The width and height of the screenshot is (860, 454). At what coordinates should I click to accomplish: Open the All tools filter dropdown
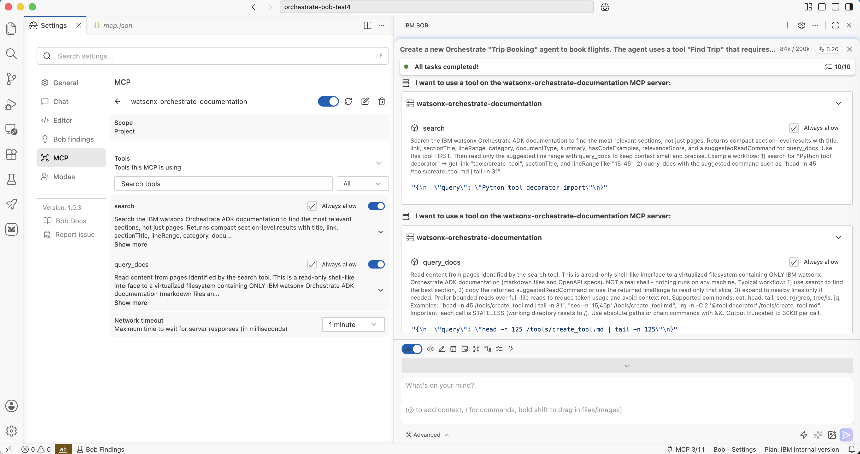click(363, 183)
